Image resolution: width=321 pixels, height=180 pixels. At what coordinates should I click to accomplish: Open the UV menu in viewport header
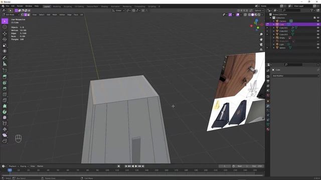click(x=82, y=14)
